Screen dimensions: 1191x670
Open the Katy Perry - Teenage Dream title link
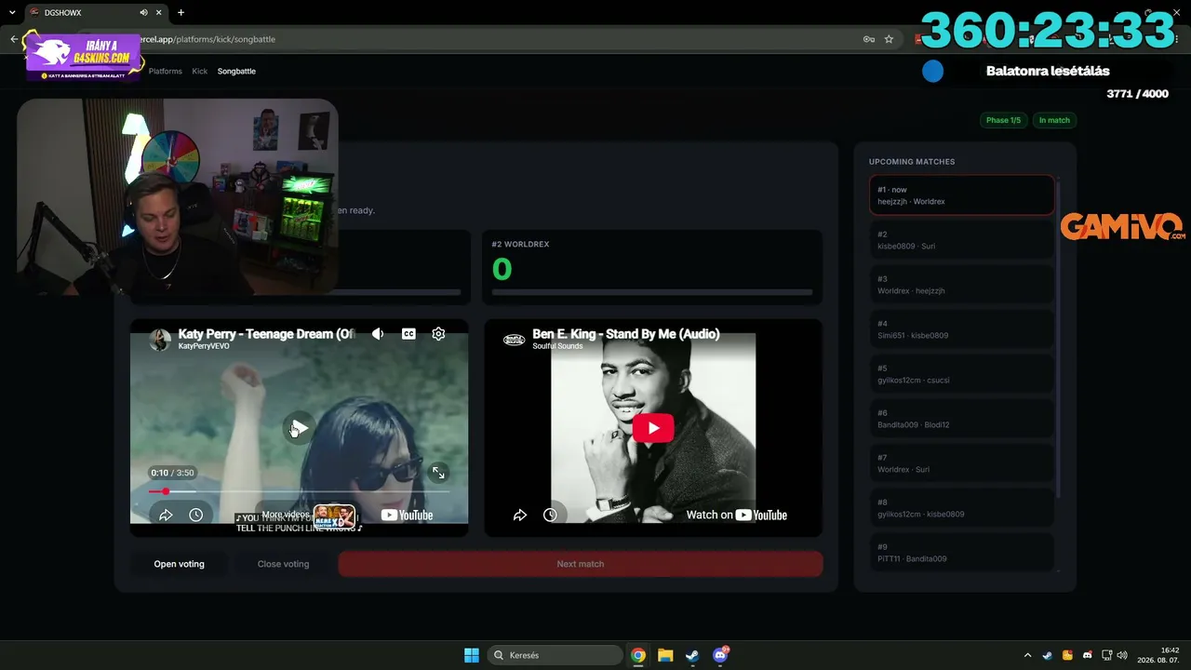[266, 334]
